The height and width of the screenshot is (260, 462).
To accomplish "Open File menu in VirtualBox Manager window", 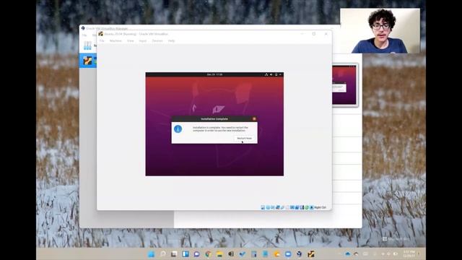I will tap(84, 35).
